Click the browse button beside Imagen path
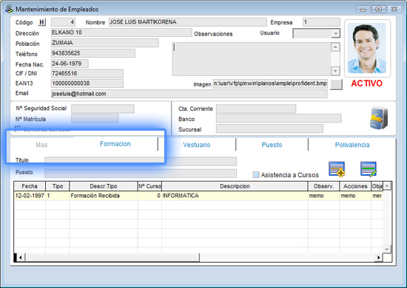 [336, 84]
